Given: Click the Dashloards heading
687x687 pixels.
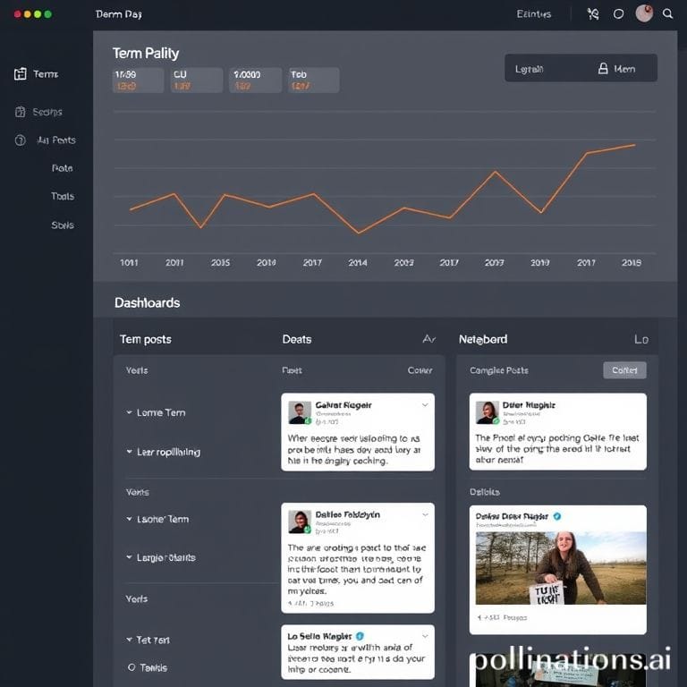Looking at the screenshot, I should coord(148,302).
